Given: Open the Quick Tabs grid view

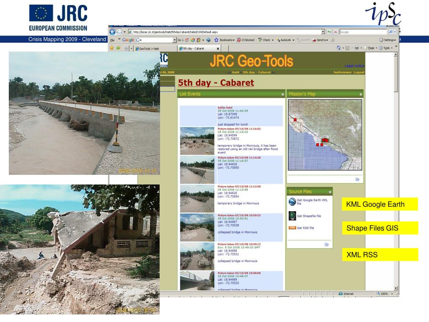Looking at the screenshot, I should [126, 49].
